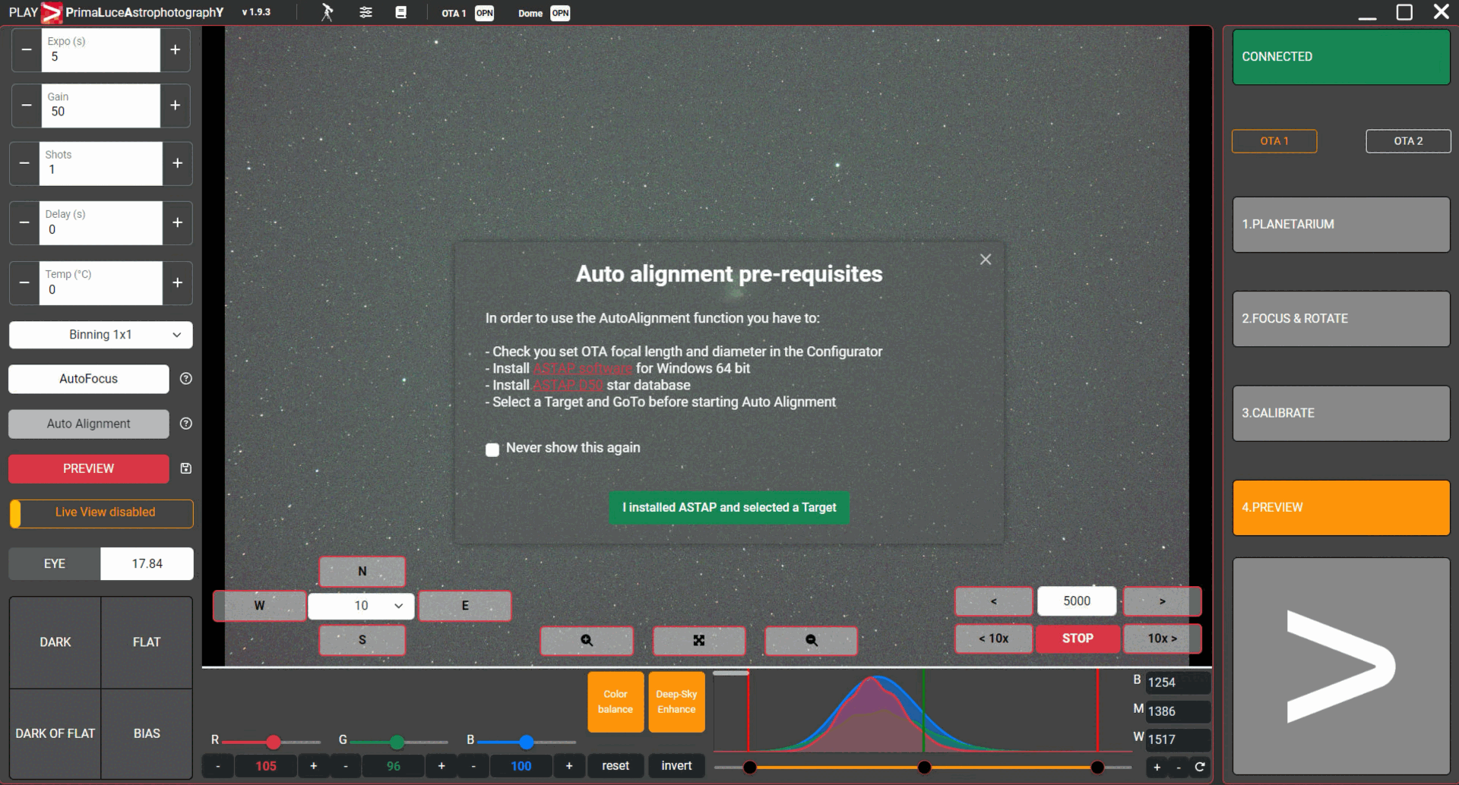Increase the Expo (s) value

pos(175,49)
